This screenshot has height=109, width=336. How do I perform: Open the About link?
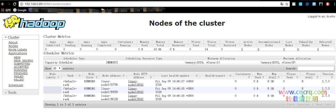[x=13, y=42]
